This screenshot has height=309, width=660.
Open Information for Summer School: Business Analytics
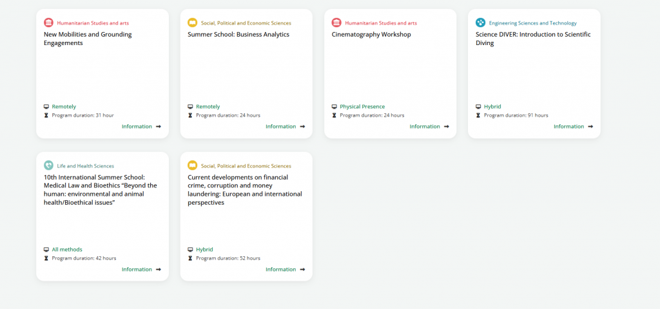pos(281,127)
